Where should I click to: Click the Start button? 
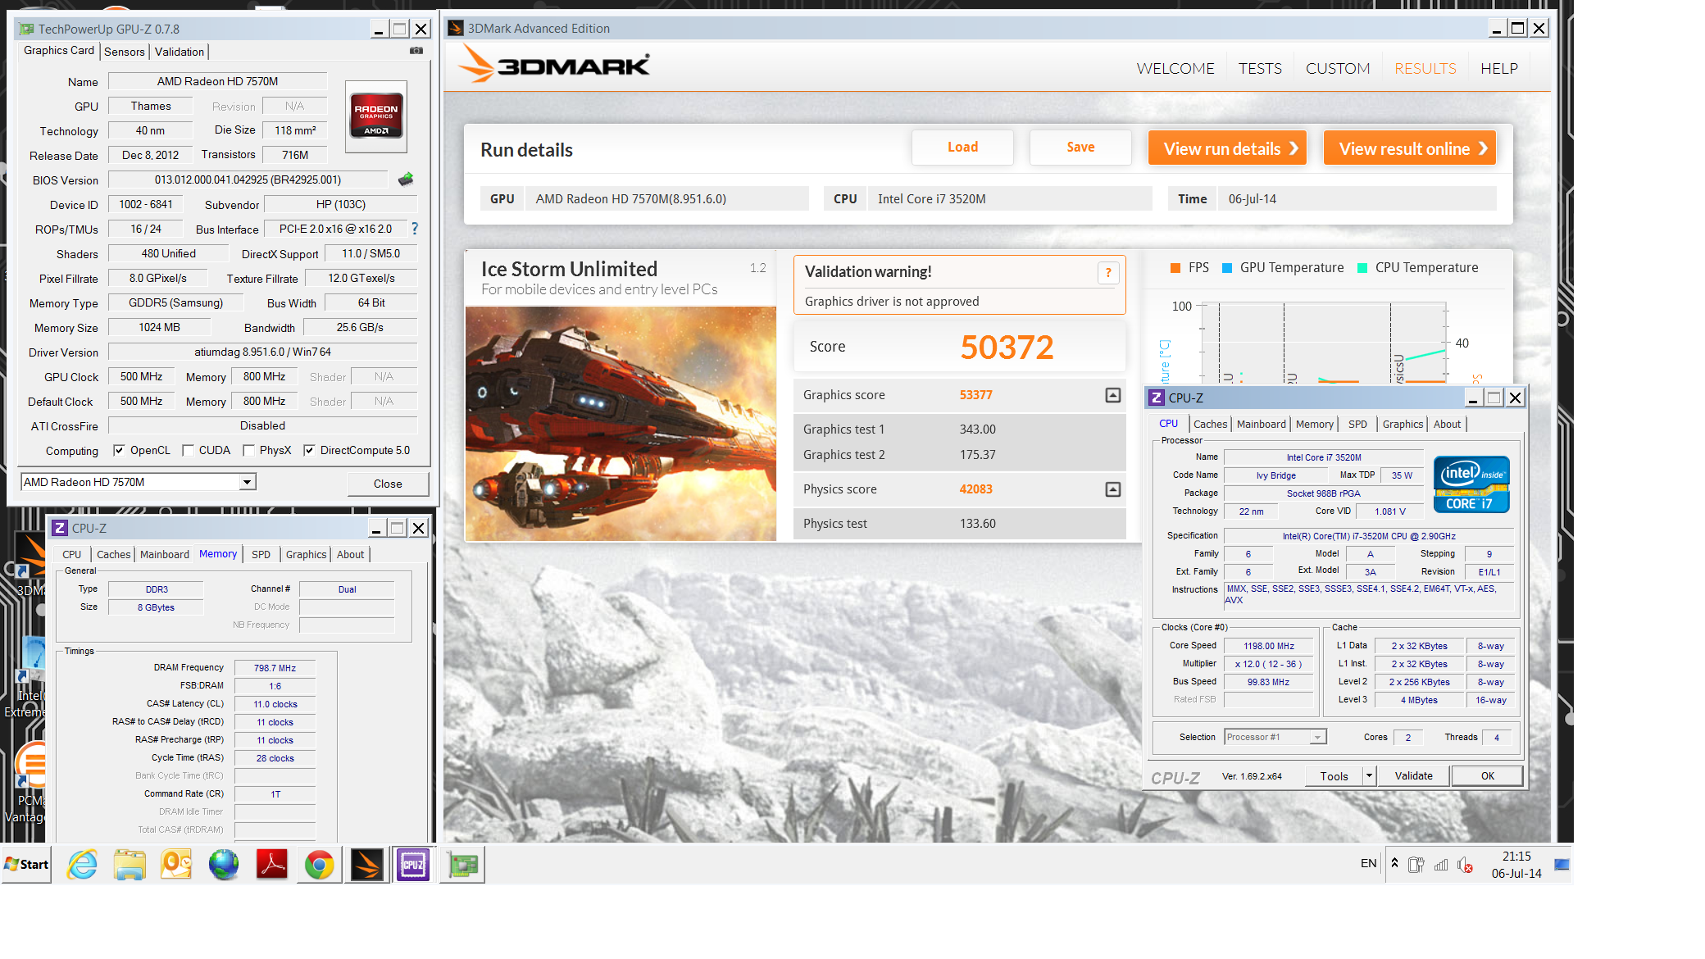pyautogui.click(x=27, y=865)
